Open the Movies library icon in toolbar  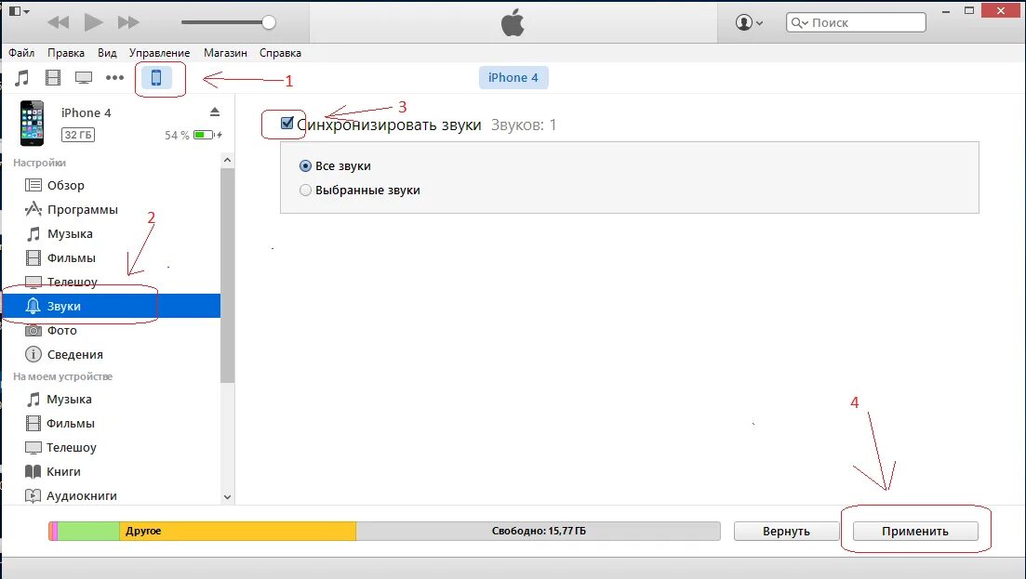coord(53,78)
